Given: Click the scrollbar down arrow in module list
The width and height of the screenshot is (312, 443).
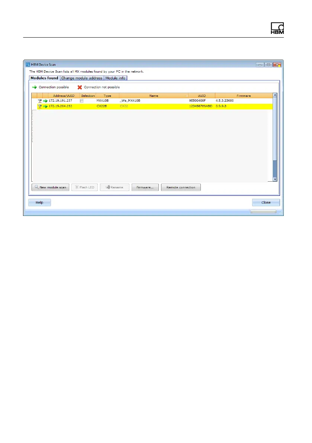Looking at the screenshot, I should click(275, 179).
